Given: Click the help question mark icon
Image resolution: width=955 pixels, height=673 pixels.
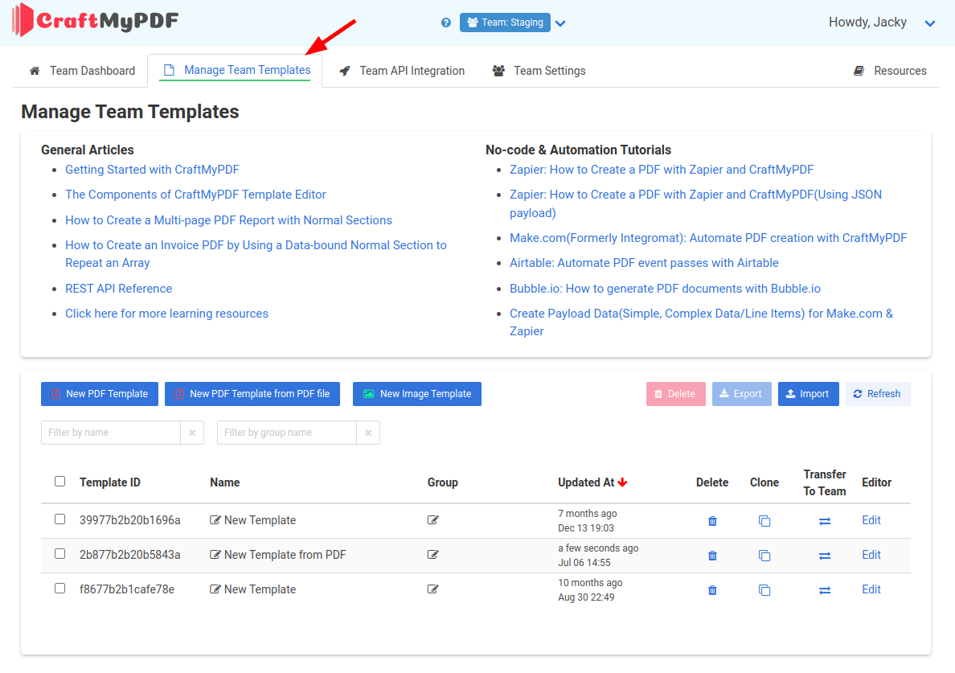Looking at the screenshot, I should pos(446,23).
